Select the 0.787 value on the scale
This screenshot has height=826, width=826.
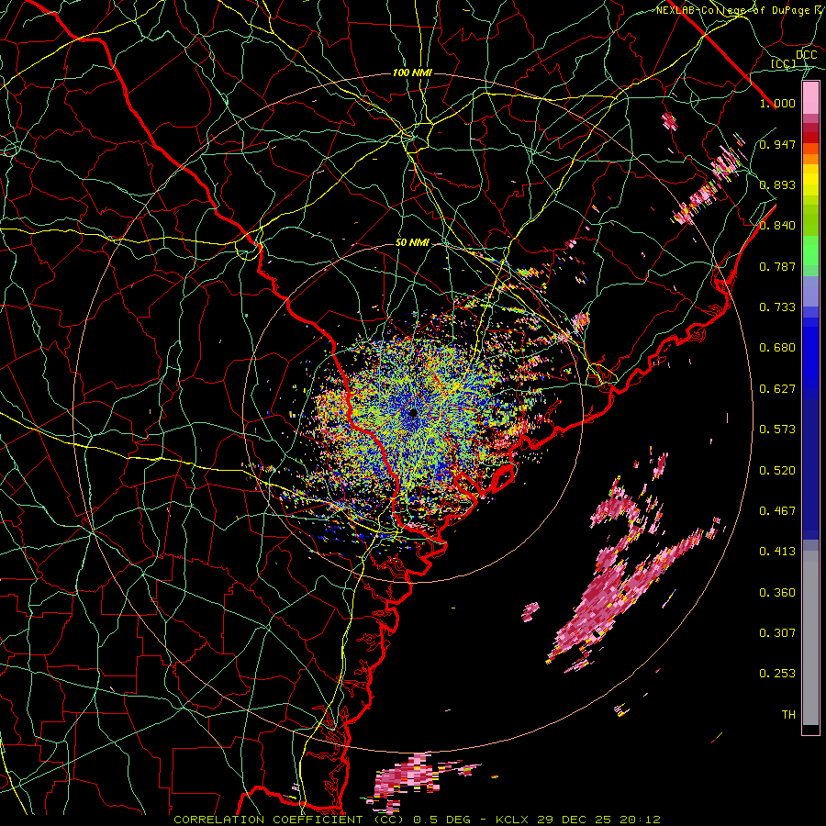point(777,266)
